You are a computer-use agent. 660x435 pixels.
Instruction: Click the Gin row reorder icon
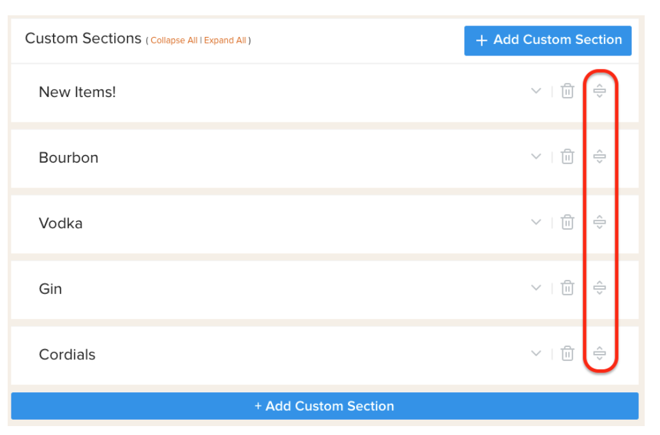tap(599, 288)
